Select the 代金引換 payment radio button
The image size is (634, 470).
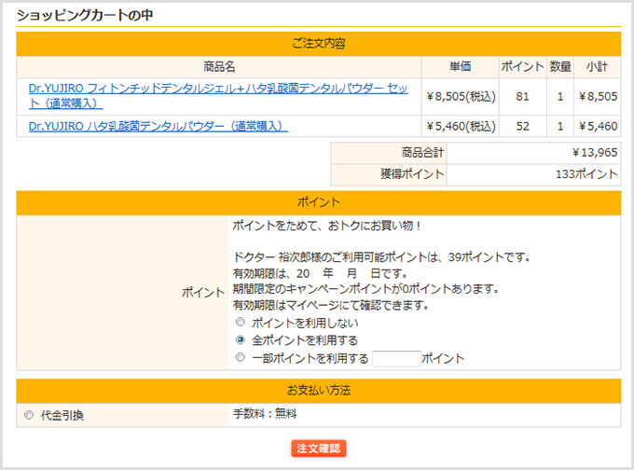pyautogui.click(x=29, y=415)
